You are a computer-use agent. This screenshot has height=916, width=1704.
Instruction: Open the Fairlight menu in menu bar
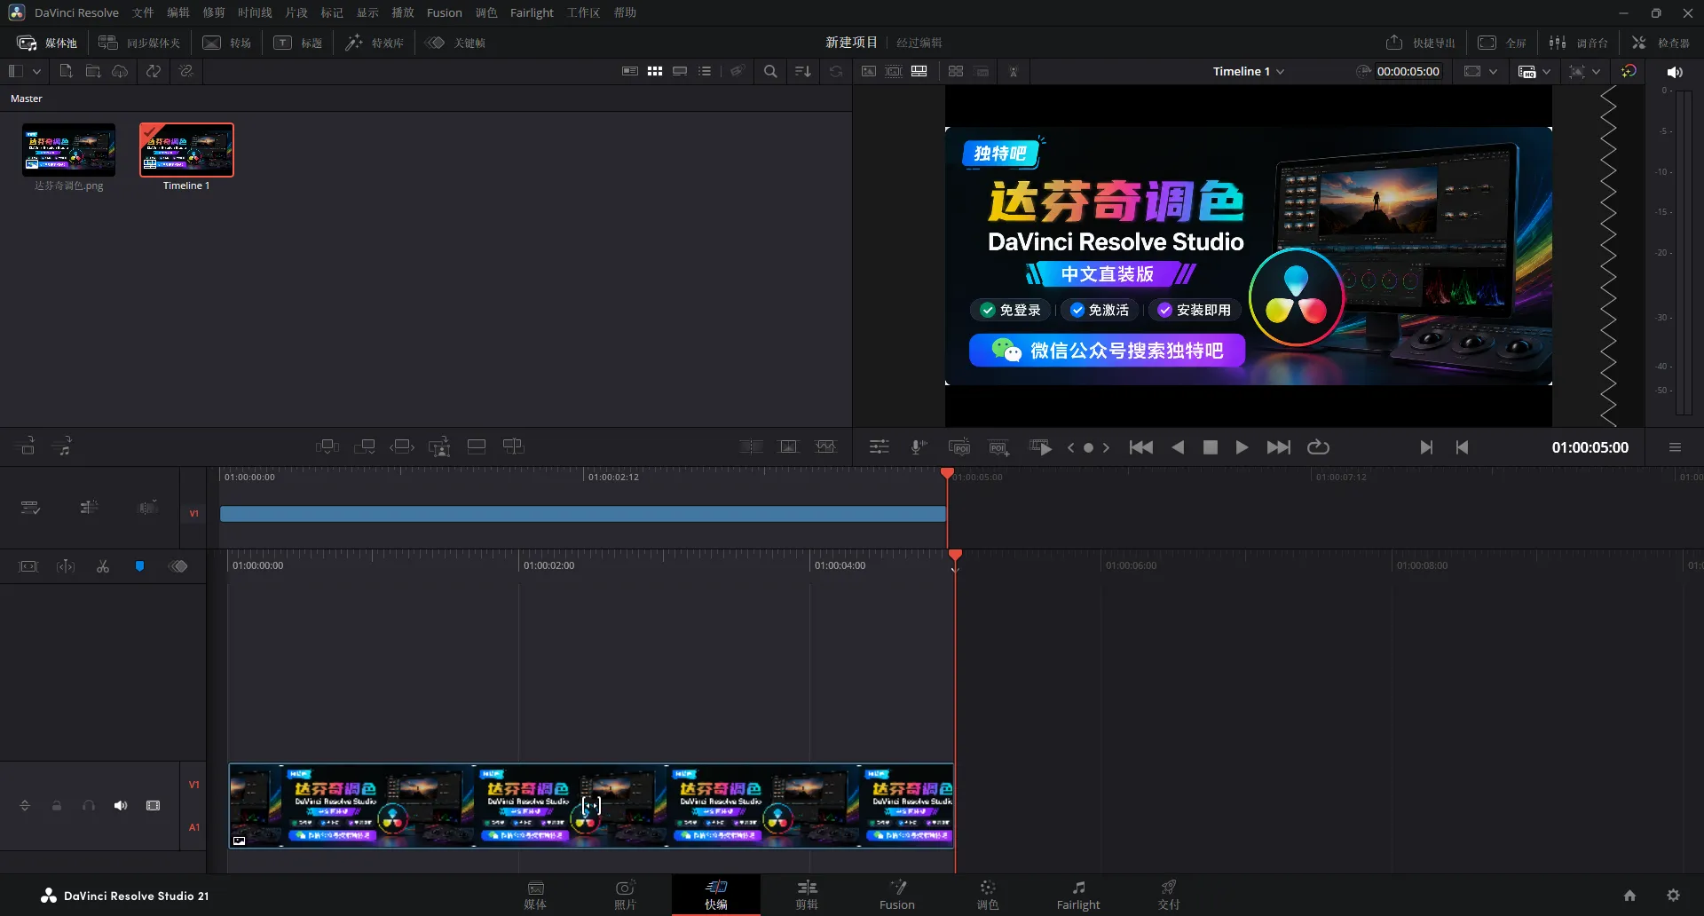(x=532, y=12)
